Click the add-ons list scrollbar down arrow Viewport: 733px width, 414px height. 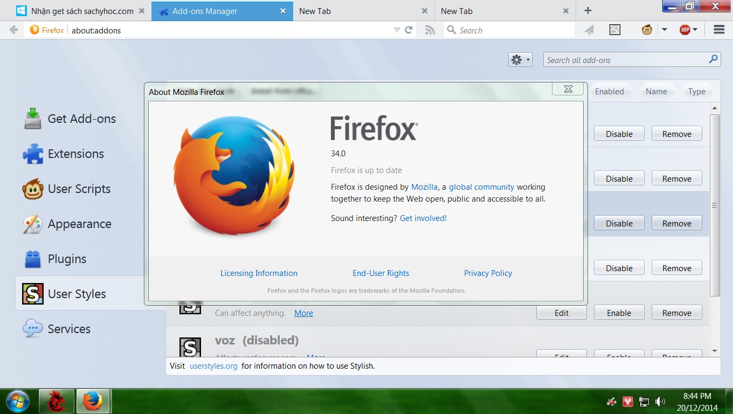click(x=715, y=351)
